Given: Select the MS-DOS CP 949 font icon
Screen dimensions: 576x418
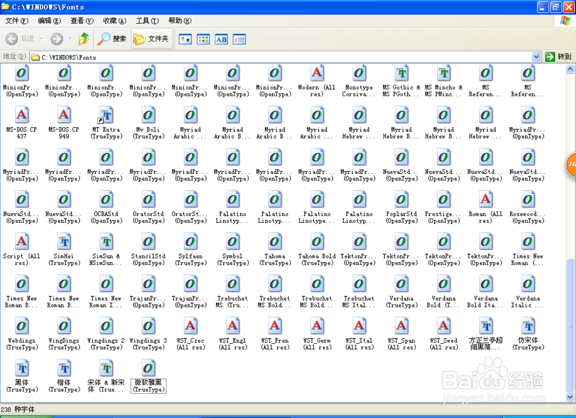Looking at the screenshot, I should (64, 115).
